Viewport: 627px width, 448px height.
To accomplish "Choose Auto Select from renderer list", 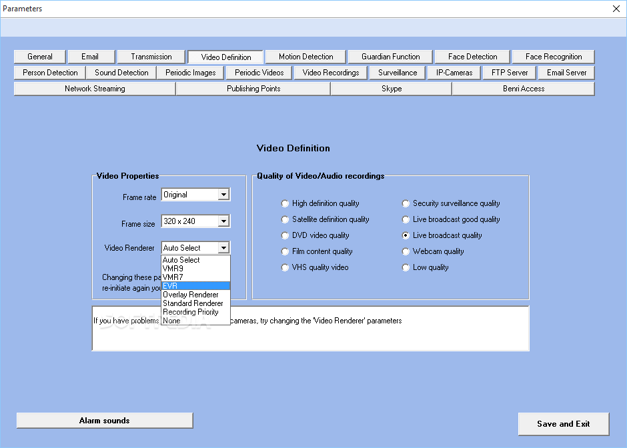I will [195, 260].
